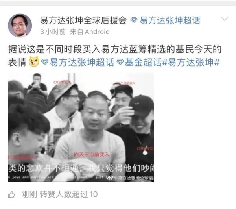Open the 基金超话 super topic link

tap(143, 62)
